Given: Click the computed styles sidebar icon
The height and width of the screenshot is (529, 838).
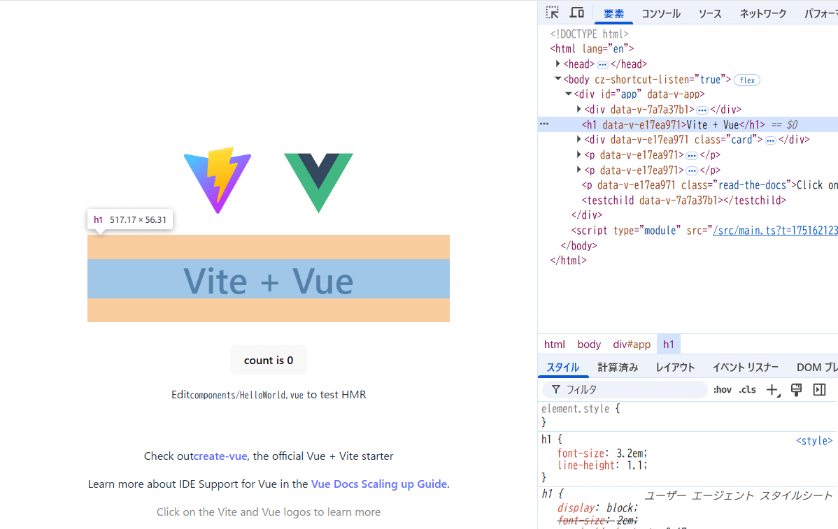Looking at the screenshot, I should click(x=820, y=390).
